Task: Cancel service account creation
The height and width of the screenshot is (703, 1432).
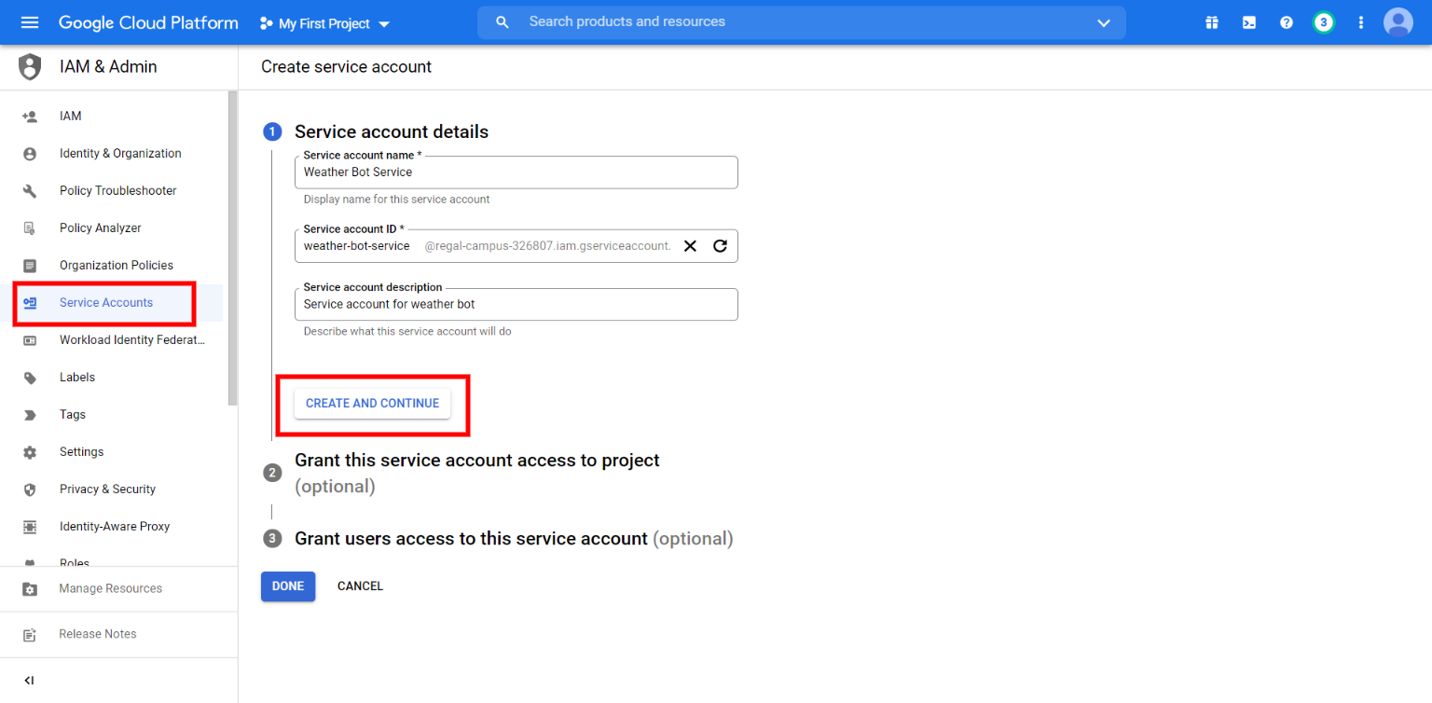Action: [360, 586]
